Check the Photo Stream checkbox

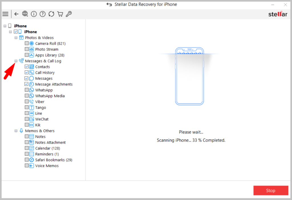pos(27,49)
